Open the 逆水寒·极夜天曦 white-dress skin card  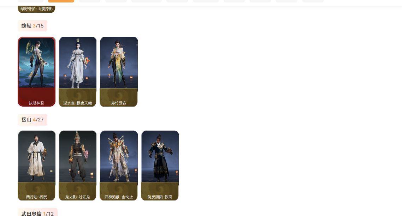[x=77, y=72]
